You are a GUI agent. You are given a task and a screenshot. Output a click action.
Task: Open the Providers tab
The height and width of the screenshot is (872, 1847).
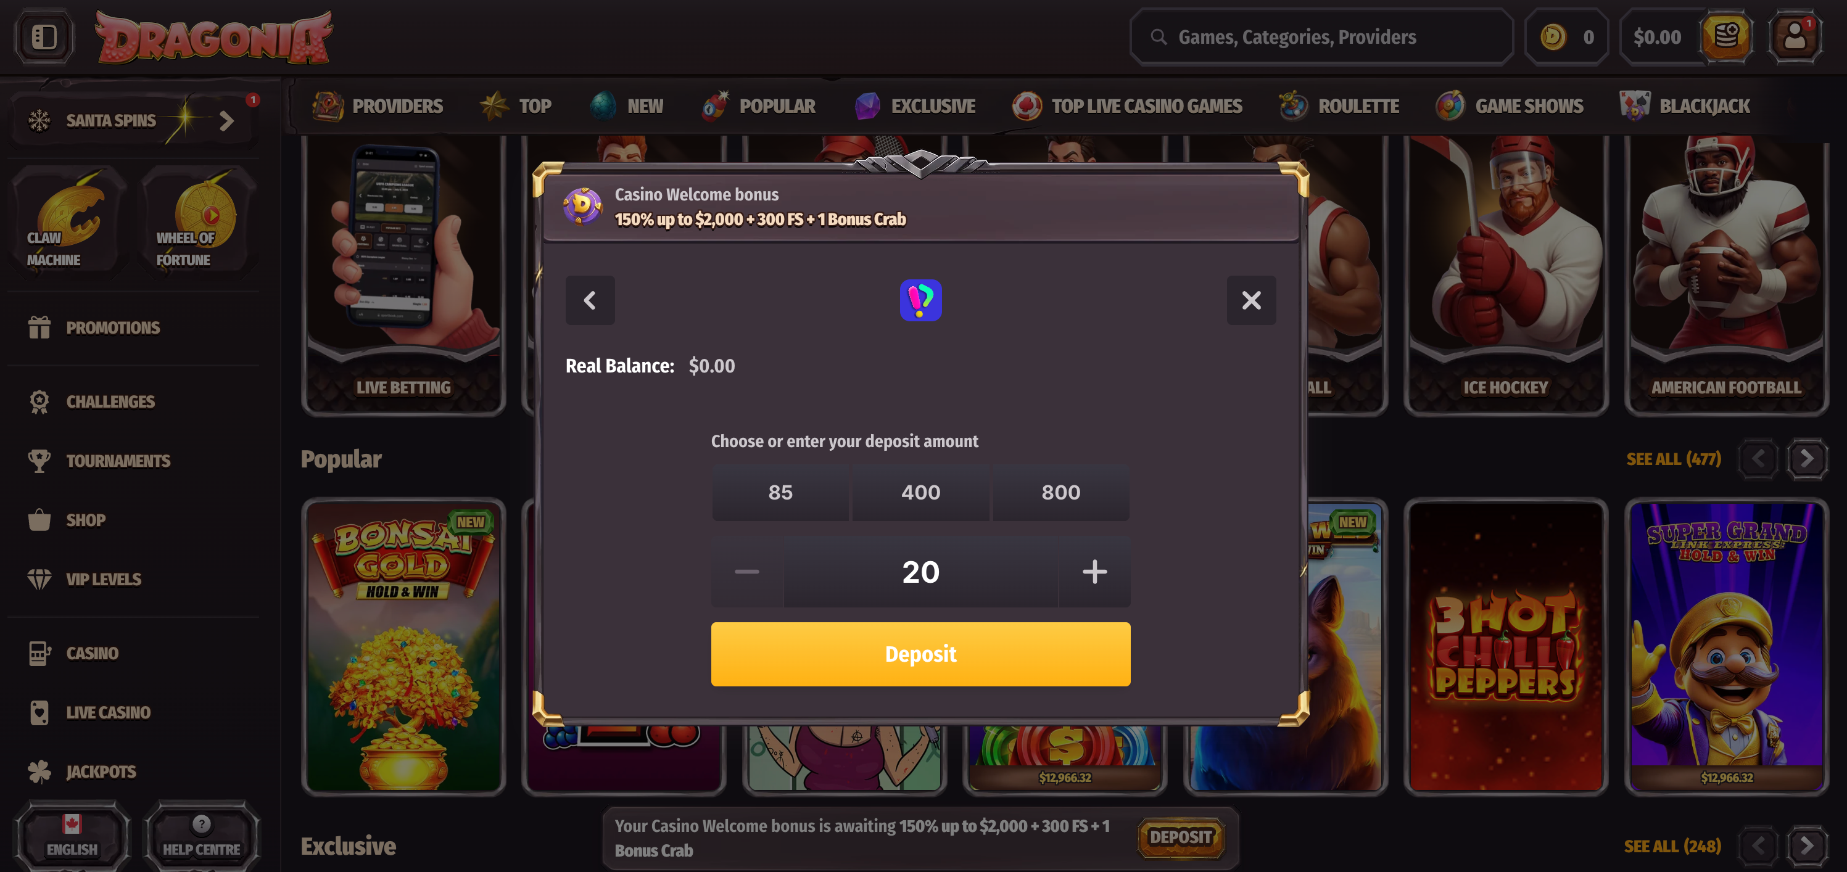pyautogui.click(x=378, y=106)
